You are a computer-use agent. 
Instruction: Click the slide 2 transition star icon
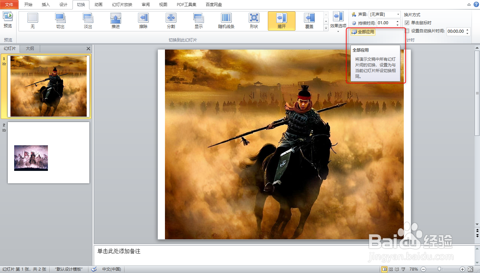coord(4,130)
